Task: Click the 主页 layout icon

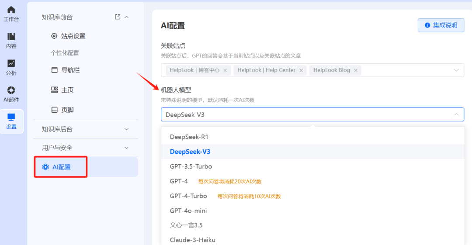Action: pos(55,90)
